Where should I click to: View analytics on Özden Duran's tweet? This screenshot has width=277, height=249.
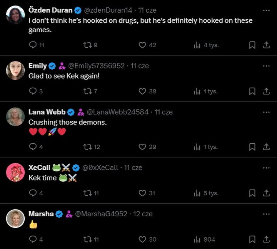point(197,45)
